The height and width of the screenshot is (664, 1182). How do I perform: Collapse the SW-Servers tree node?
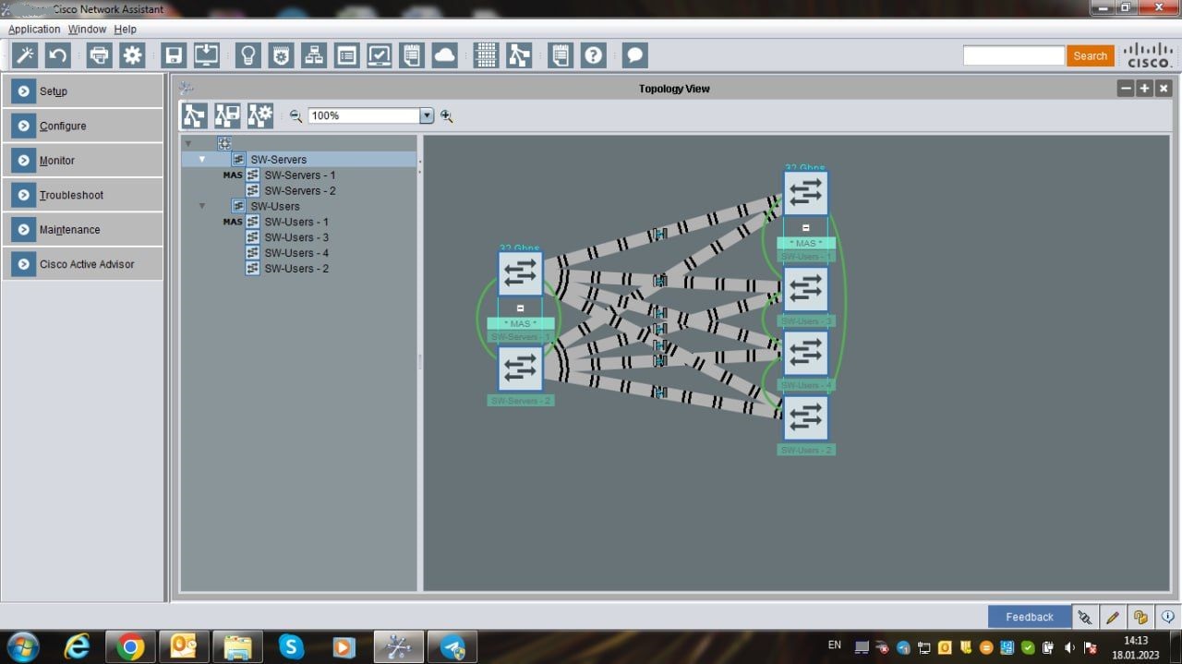point(202,159)
